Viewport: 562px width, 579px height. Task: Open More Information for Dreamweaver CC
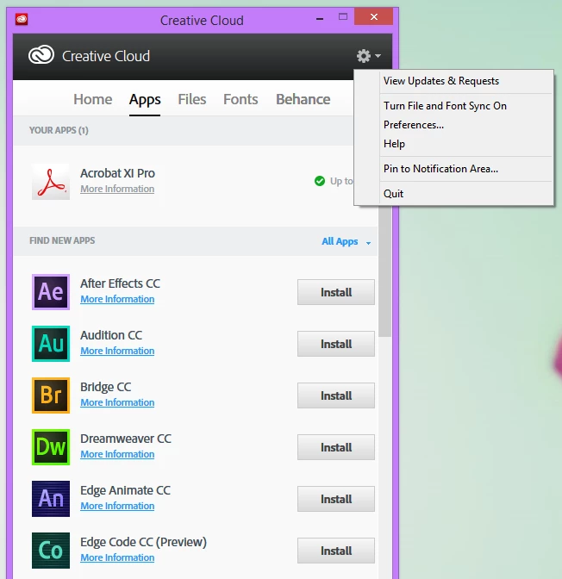(x=117, y=454)
